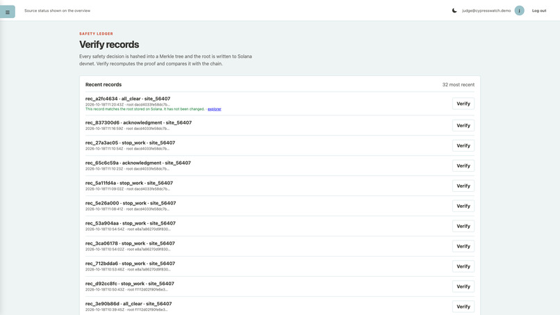
Task: Verify record rec_3ca06178 stop_work
Action: (463, 246)
